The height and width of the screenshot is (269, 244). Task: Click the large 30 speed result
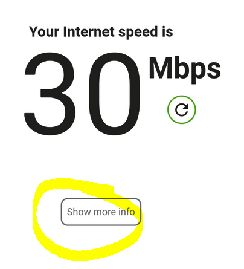point(82,94)
